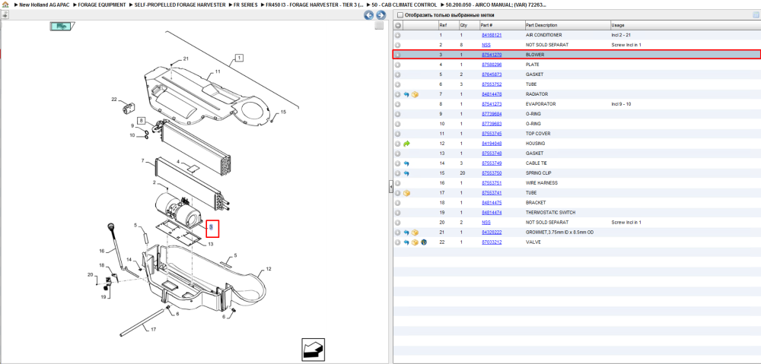Select the 'Incl 9 - 10' usage text
The image size is (761, 364).
pyautogui.click(x=621, y=104)
